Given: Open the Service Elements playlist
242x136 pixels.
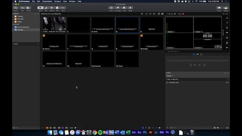Looking at the screenshot, I should (26, 27).
